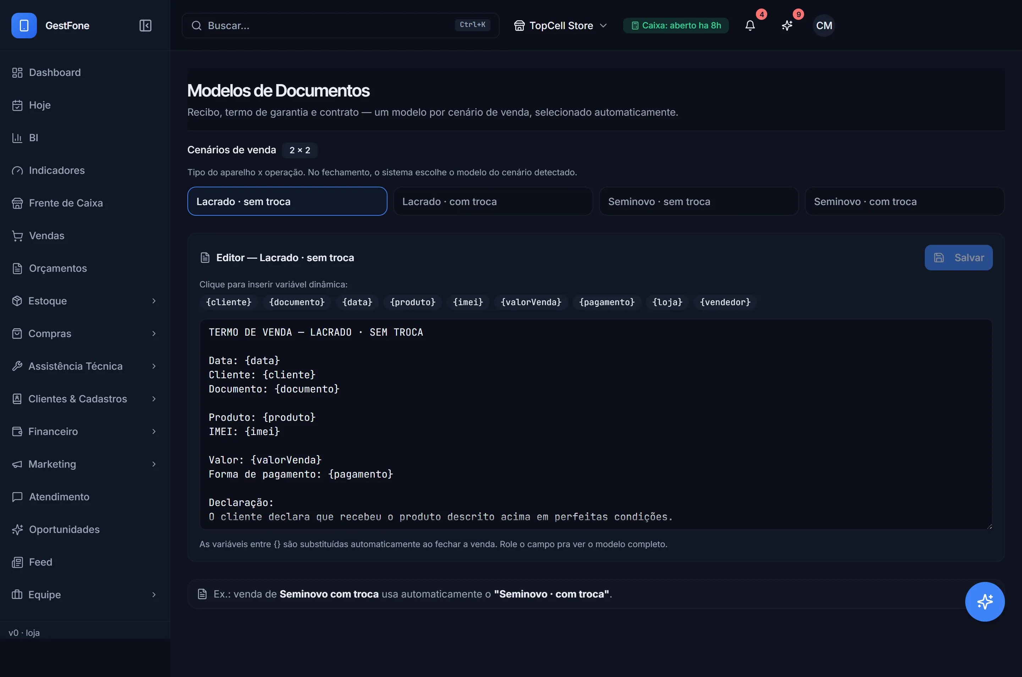Image resolution: width=1022 pixels, height=677 pixels.
Task: Click the Hoje calendar icon
Action: 17,105
